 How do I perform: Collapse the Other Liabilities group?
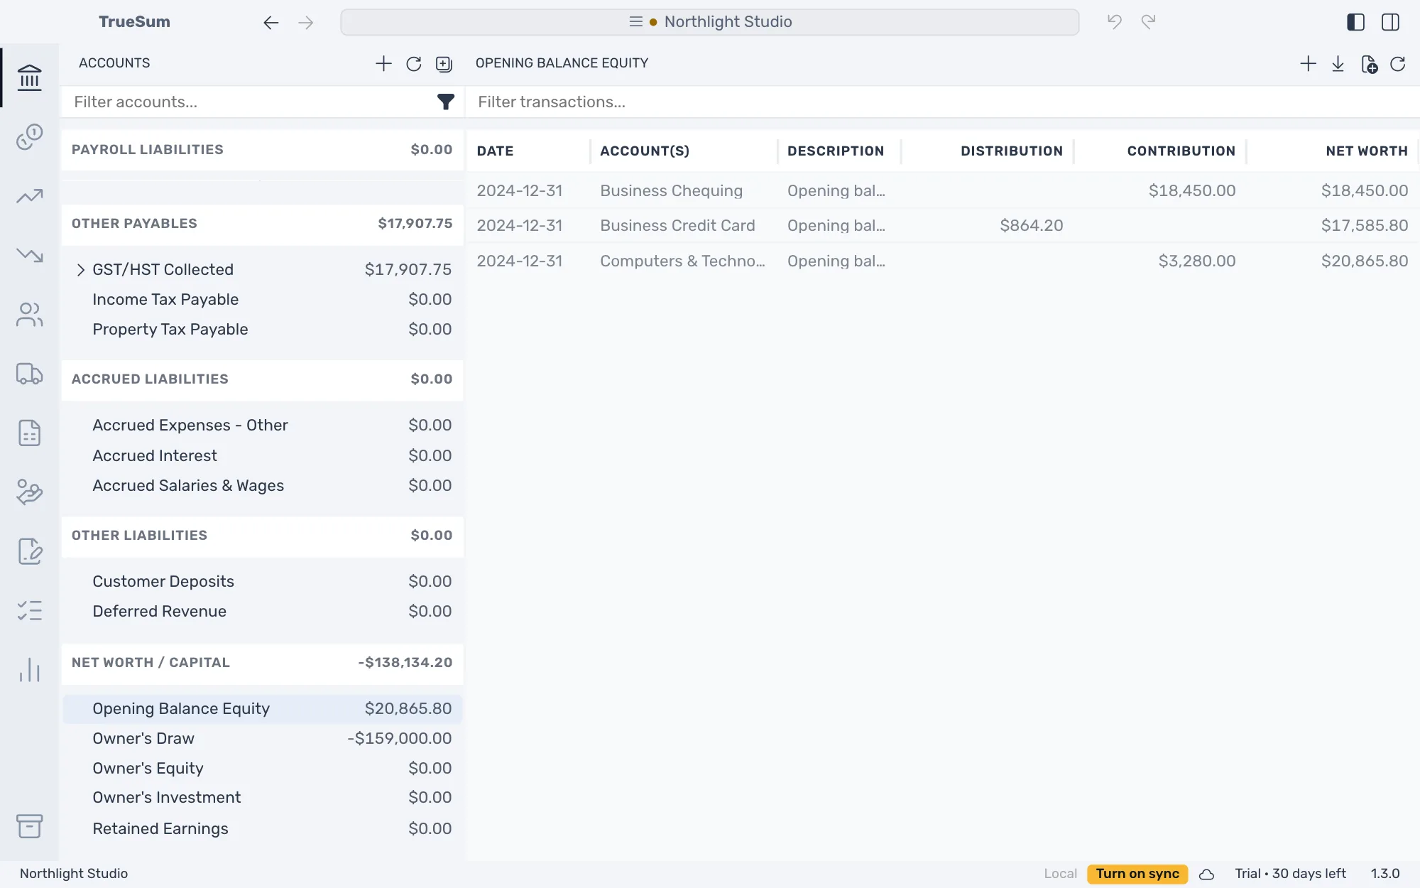262,536
